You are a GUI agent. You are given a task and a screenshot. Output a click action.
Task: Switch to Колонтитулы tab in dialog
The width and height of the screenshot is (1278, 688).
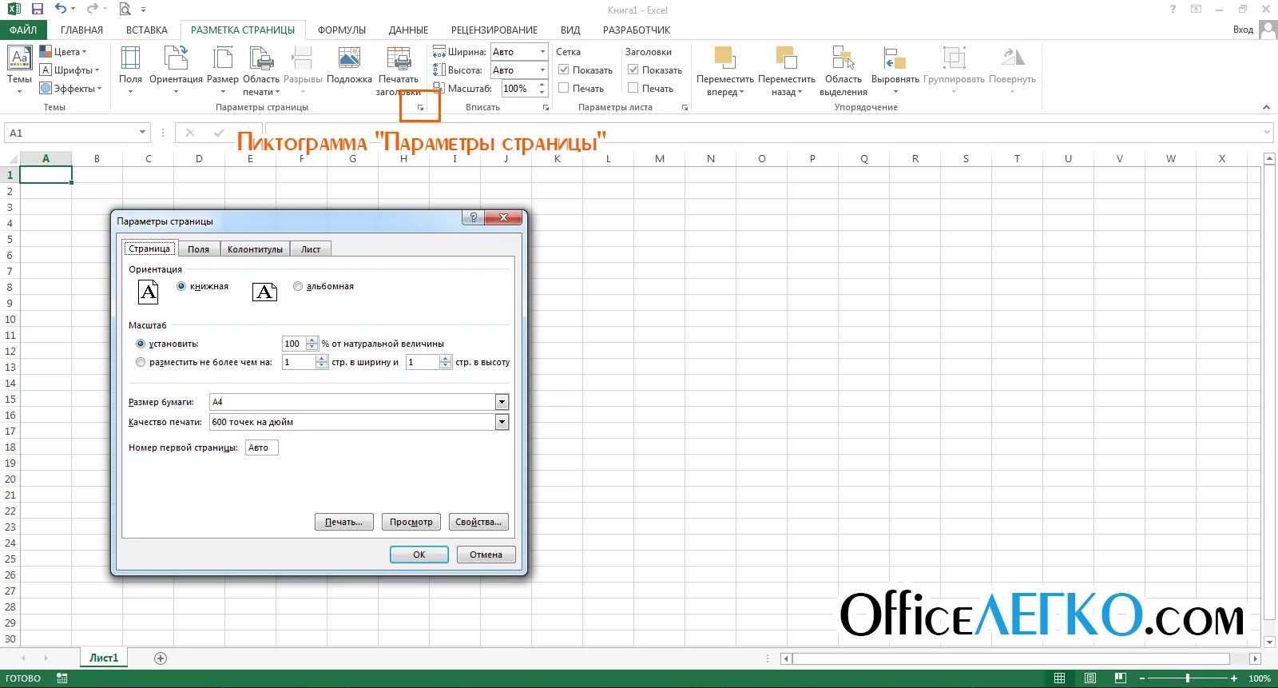click(255, 249)
